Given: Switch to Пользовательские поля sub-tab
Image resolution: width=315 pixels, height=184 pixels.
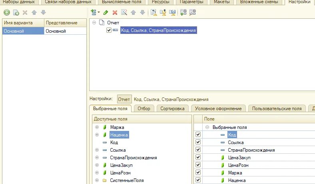Looking at the screenshot, I should [x=277, y=109].
